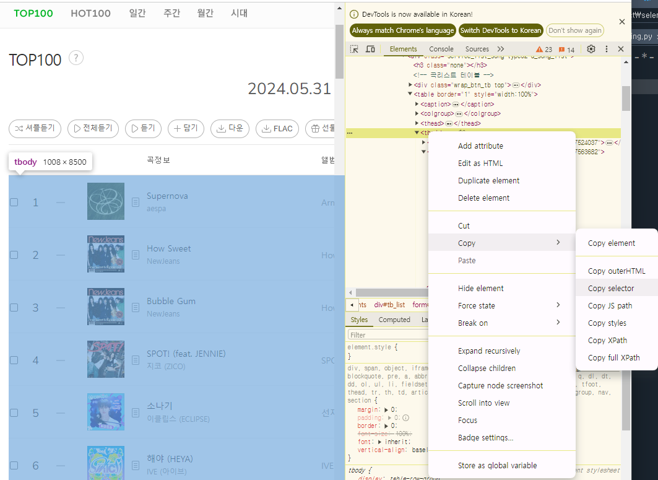This screenshot has width=658, height=480.
Task: Click the lyrics icon next to Supernova
Action: coord(136,203)
